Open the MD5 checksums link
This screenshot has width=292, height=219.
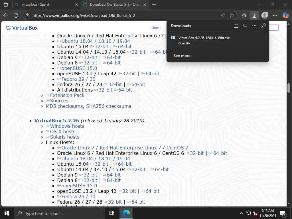pos(64,106)
